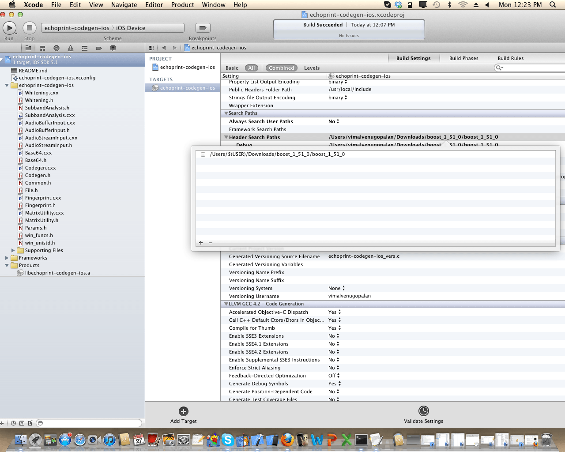The width and height of the screenshot is (565, 452).
Task: Go back in editor history
Action: (x=164, y=48)
